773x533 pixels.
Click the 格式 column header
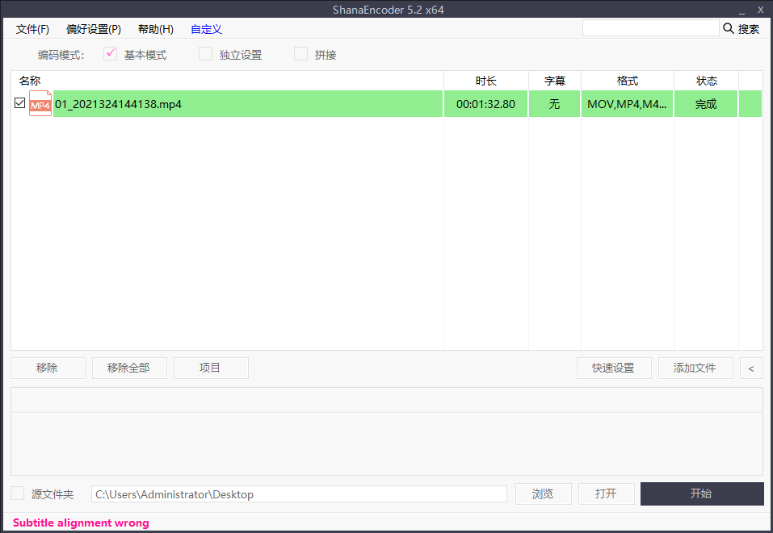(627, 81)
